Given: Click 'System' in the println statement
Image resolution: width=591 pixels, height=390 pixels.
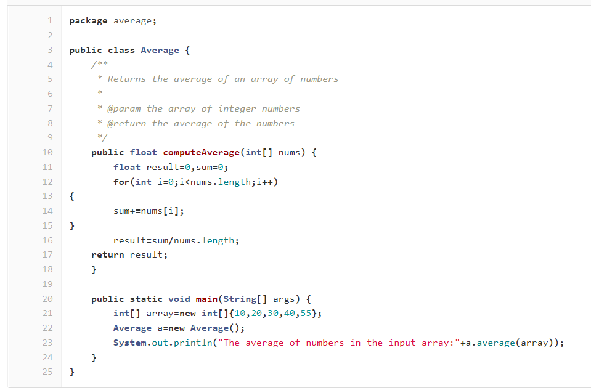Looking at the screenshot, I should [x=130, y=343].
